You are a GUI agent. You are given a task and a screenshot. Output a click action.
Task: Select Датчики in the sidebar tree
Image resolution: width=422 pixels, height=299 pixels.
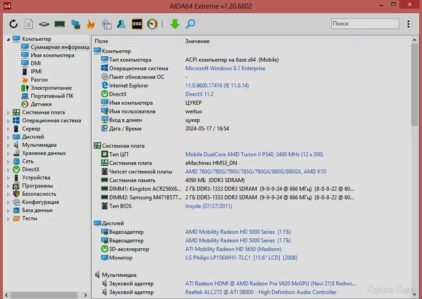[x=41, y=104]
